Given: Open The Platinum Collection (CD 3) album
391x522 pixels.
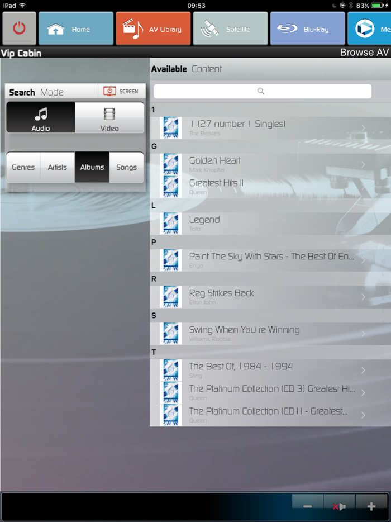Looking at the screenshot, I should pos(270,392).
